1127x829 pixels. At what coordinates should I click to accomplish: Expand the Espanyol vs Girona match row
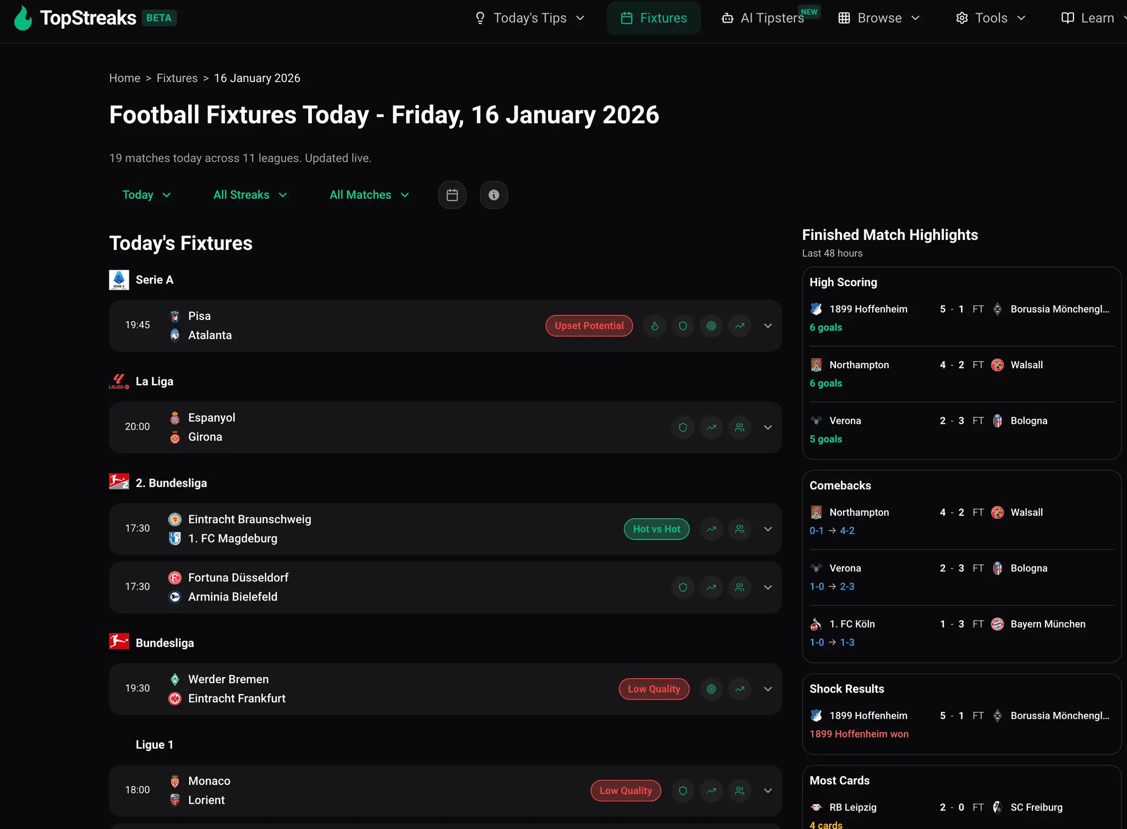(x=768, y=427)
